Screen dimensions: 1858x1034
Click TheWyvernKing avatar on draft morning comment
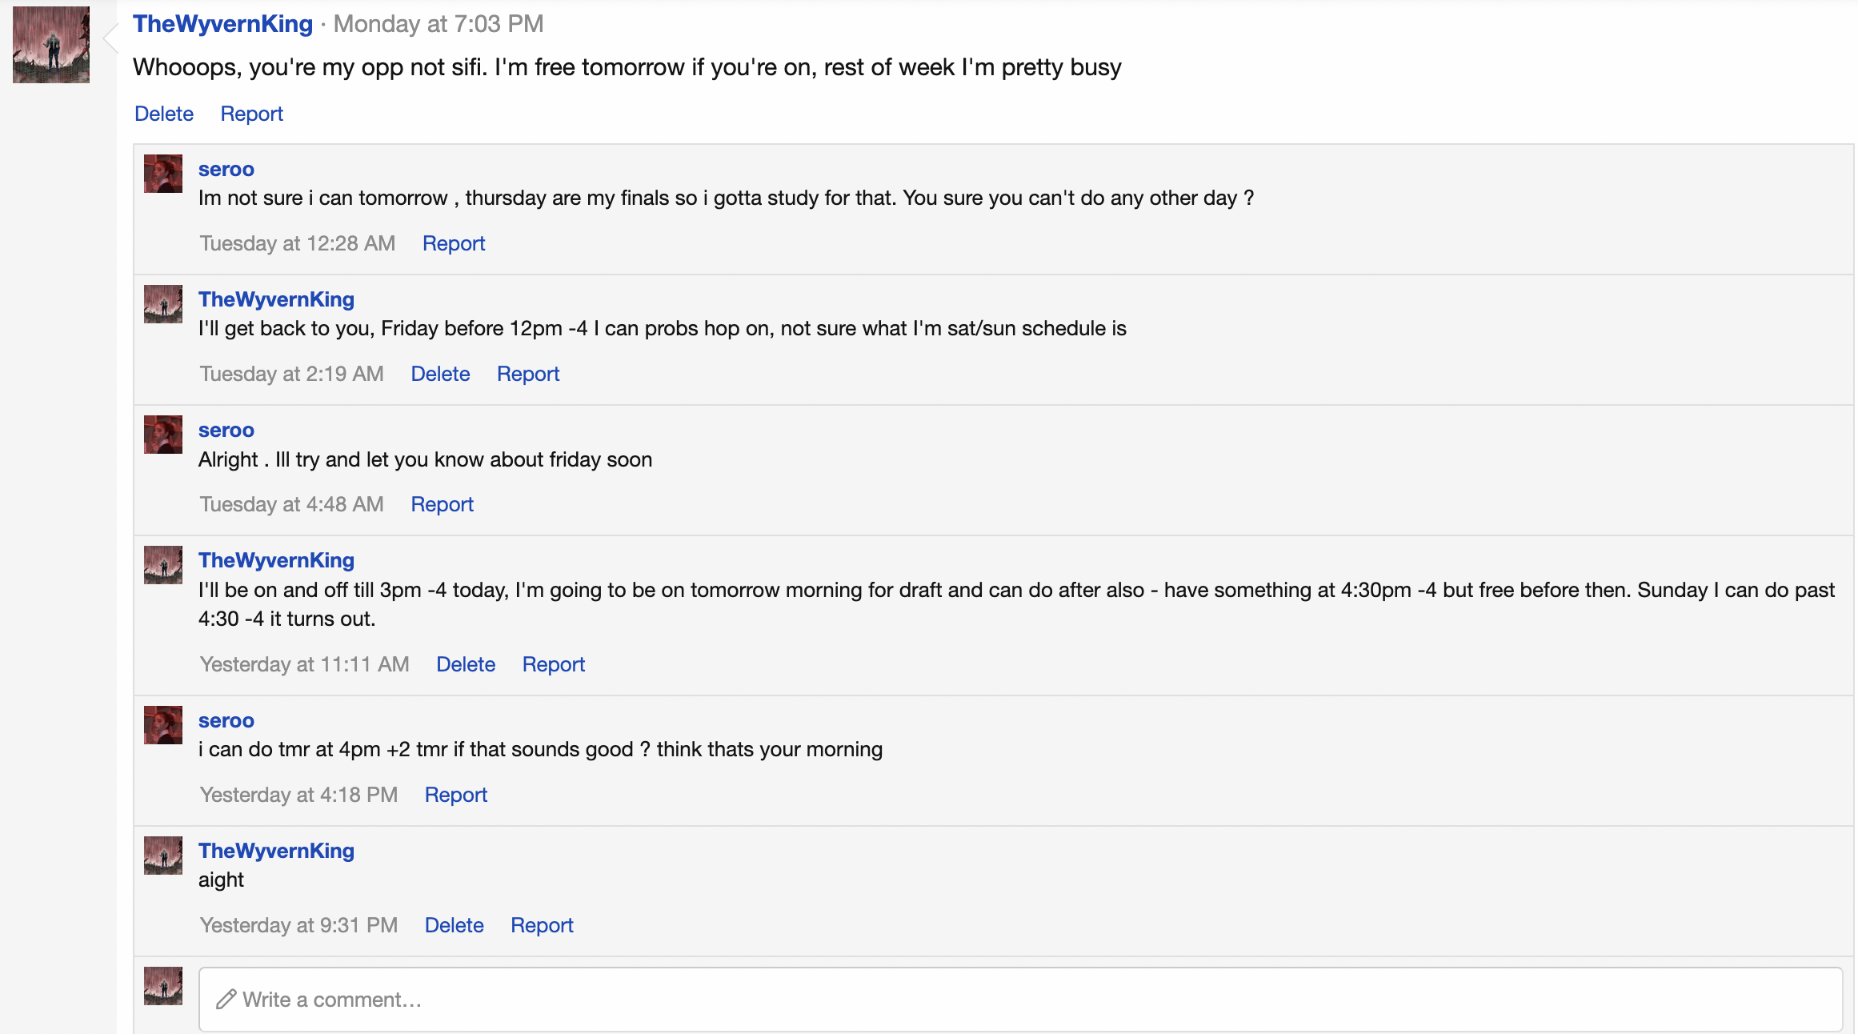163,565
